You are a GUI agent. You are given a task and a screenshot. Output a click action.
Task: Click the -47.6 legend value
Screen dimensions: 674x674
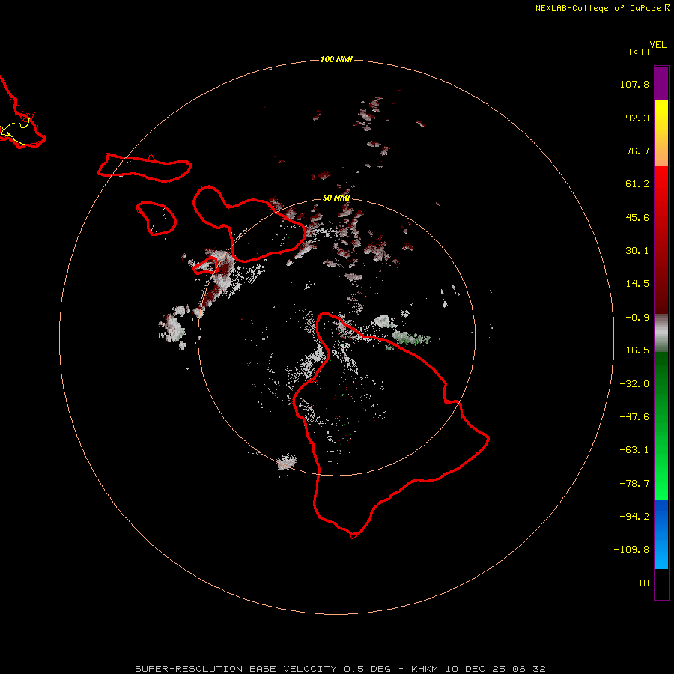click(634, 417)
